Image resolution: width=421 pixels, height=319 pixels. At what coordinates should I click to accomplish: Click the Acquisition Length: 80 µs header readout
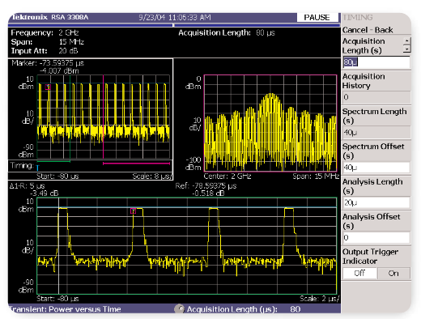[227, 32]
